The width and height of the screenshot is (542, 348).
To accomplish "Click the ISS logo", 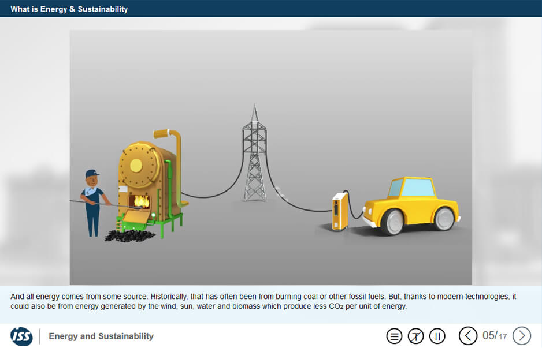I will 21,336.
